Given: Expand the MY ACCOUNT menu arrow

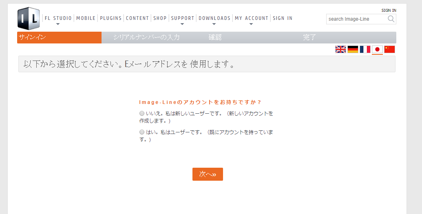Looking at the screenshot, I should tap(251, 24).
